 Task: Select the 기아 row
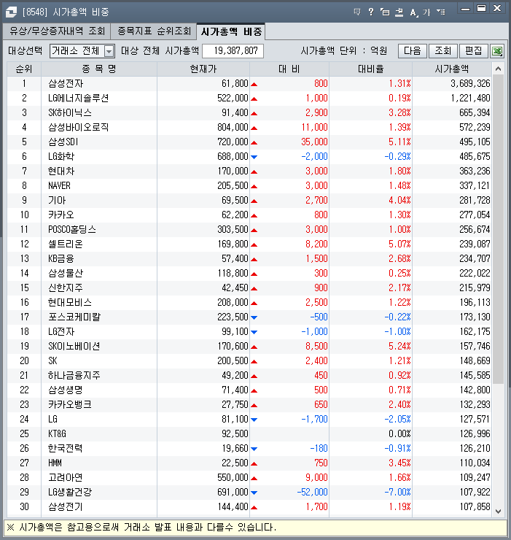click(x=249, y=201)
